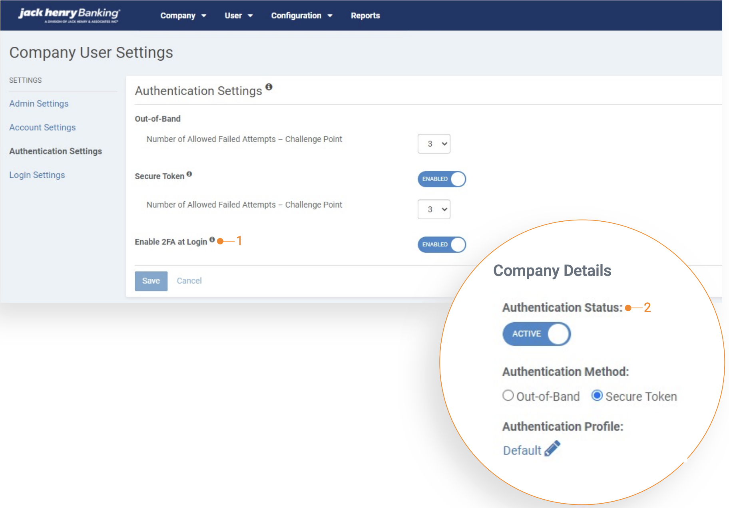Click info icon beside Authentication Settings heading
The image size is (729, 508).
[269, 87]
